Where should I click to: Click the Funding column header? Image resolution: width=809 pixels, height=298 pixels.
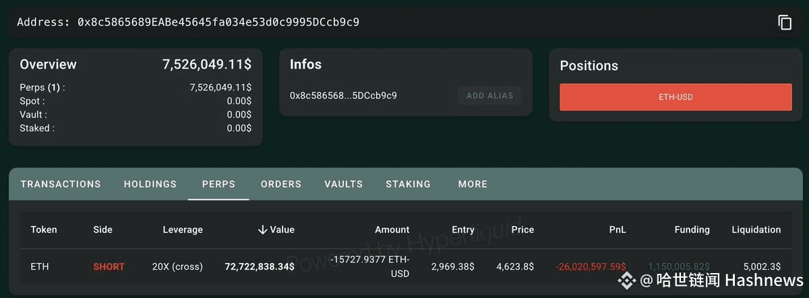[692, 229]
